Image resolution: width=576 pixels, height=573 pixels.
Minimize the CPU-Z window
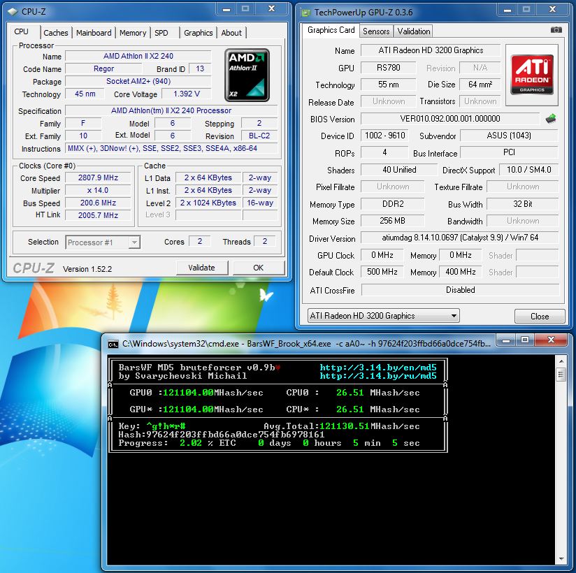(x=226, y=10)
